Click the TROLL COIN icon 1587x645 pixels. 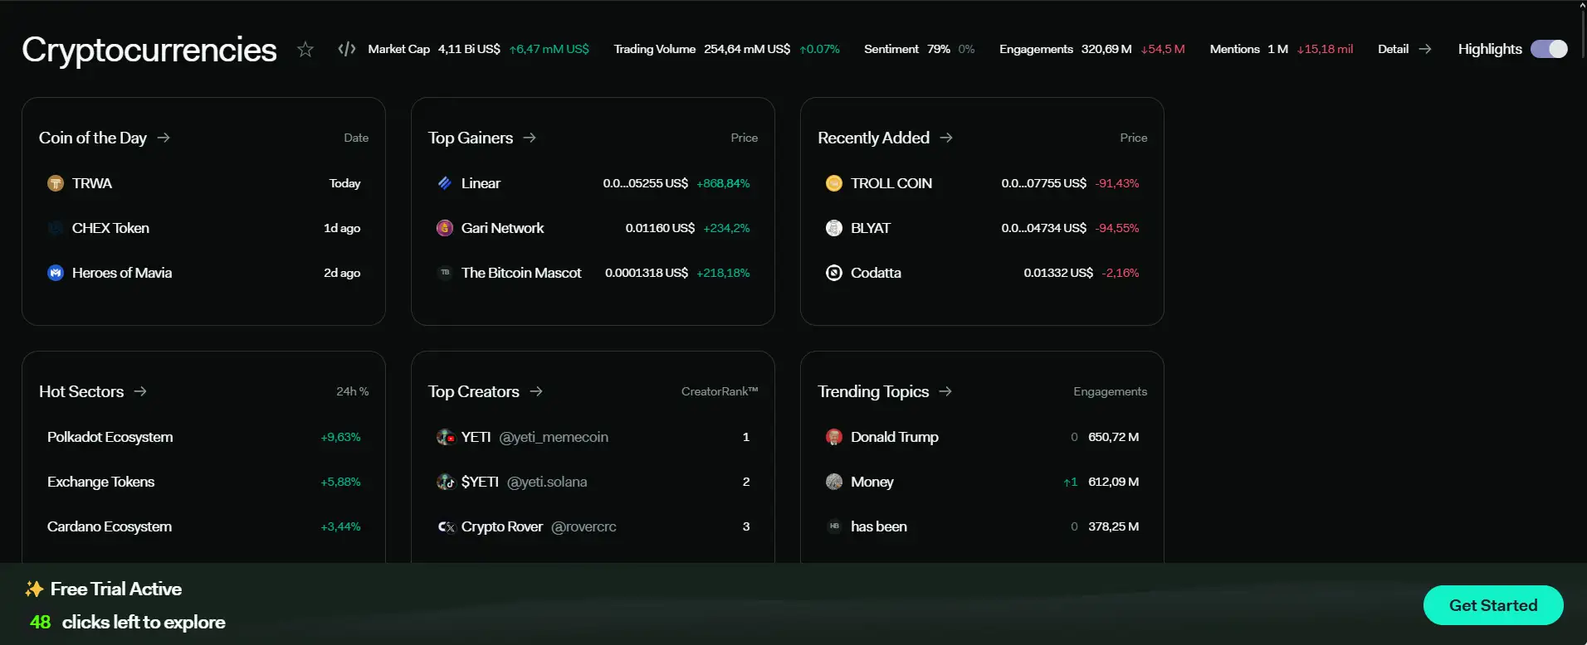[834, 183]
